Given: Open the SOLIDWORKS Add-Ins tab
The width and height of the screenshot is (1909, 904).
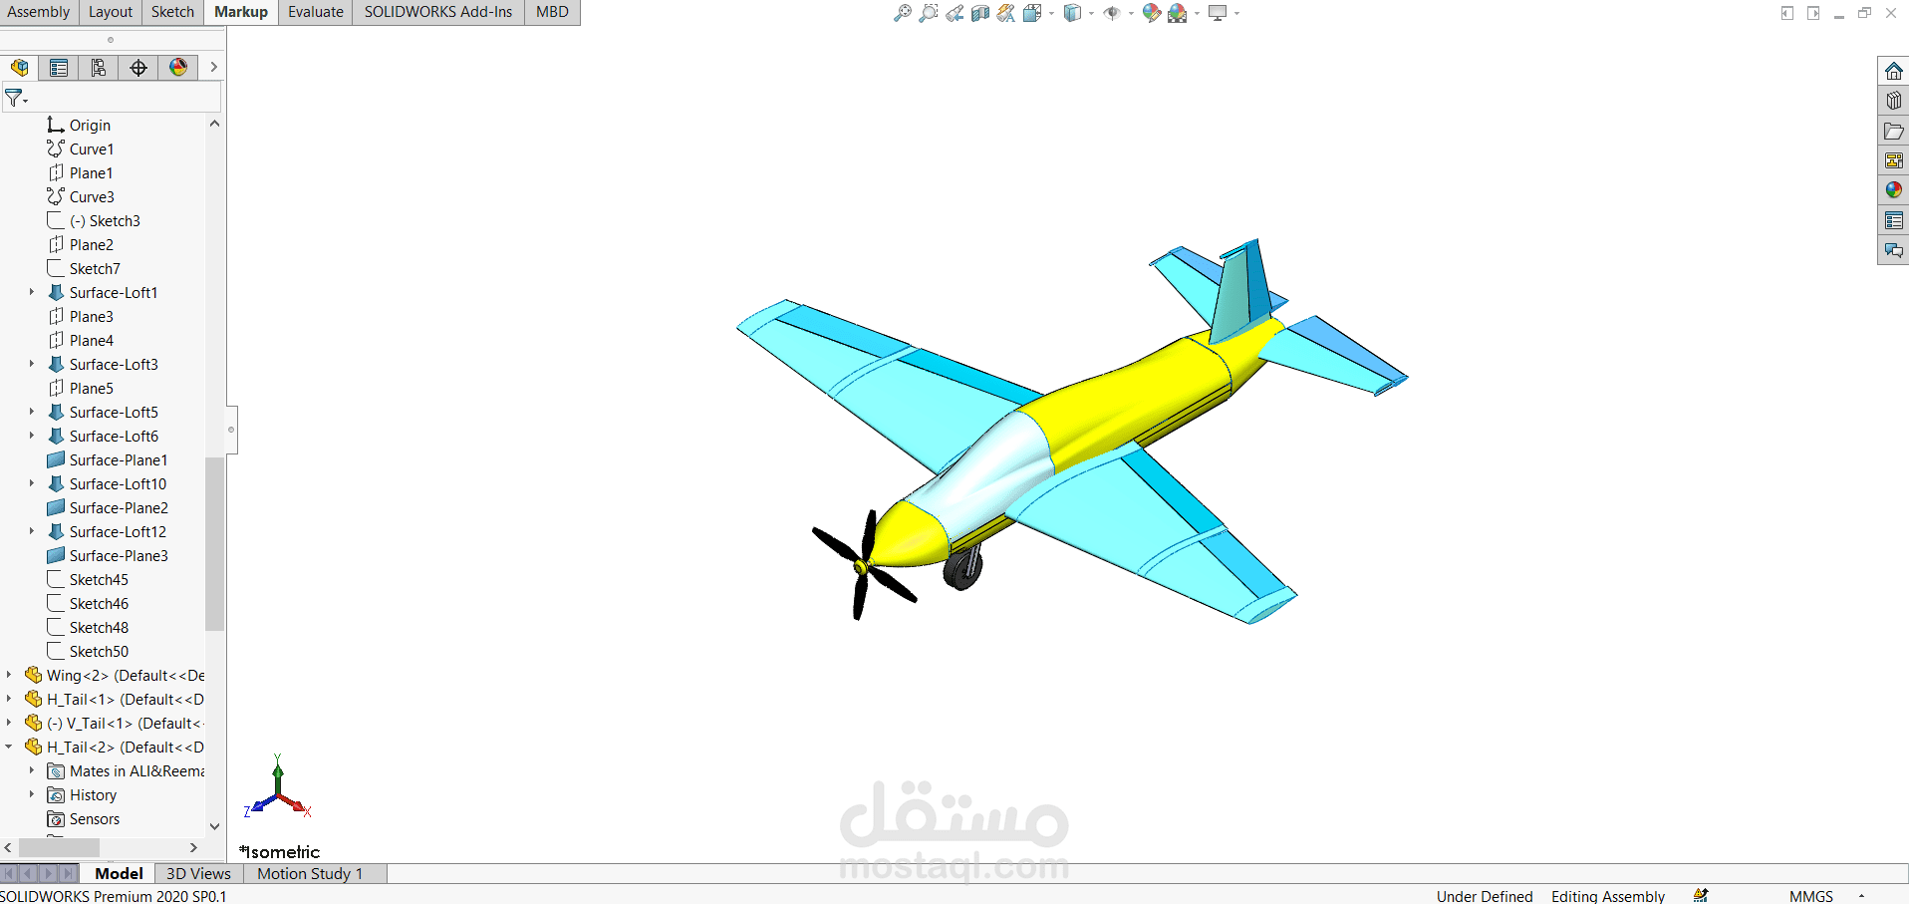Looking at the screenshot, I should tap(437, 12).
